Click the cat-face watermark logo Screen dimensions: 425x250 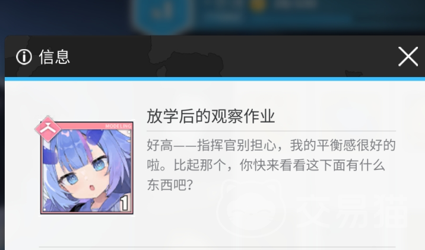[252, 208]
